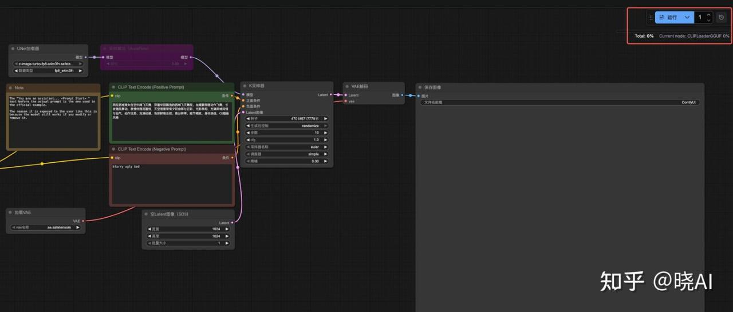Click the cancel icon right of batch count
The image size is (733, 312).
point(721,18)
